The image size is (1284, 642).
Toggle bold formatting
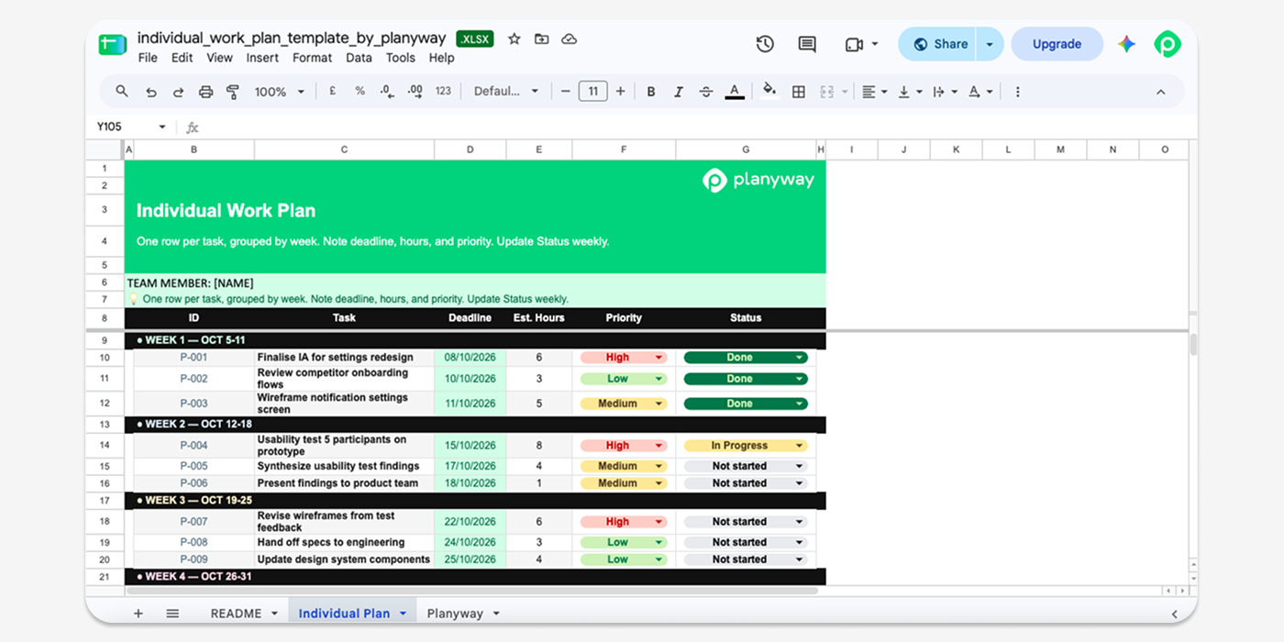pos(651,92)
